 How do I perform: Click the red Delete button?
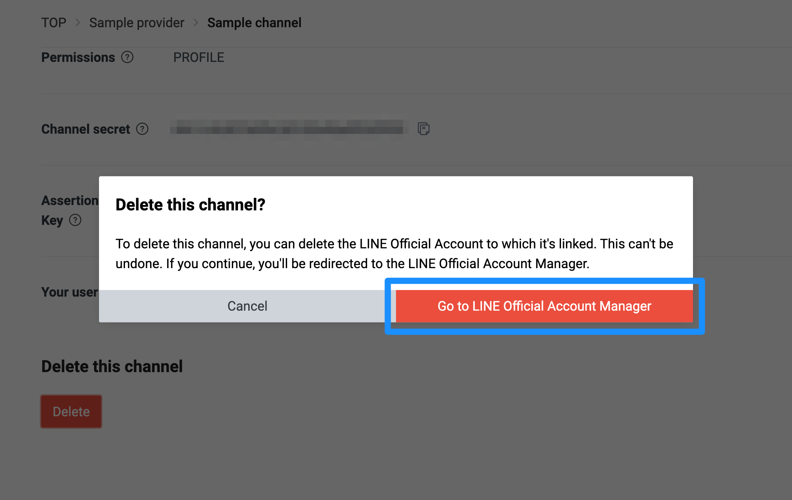[71, 411]
